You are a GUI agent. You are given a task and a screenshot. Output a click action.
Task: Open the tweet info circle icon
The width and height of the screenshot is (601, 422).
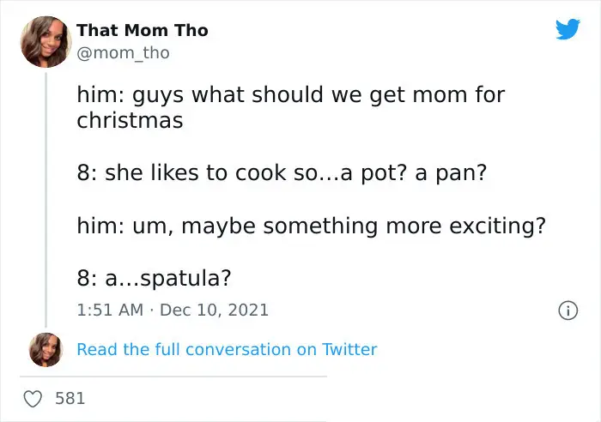point(568,310)
